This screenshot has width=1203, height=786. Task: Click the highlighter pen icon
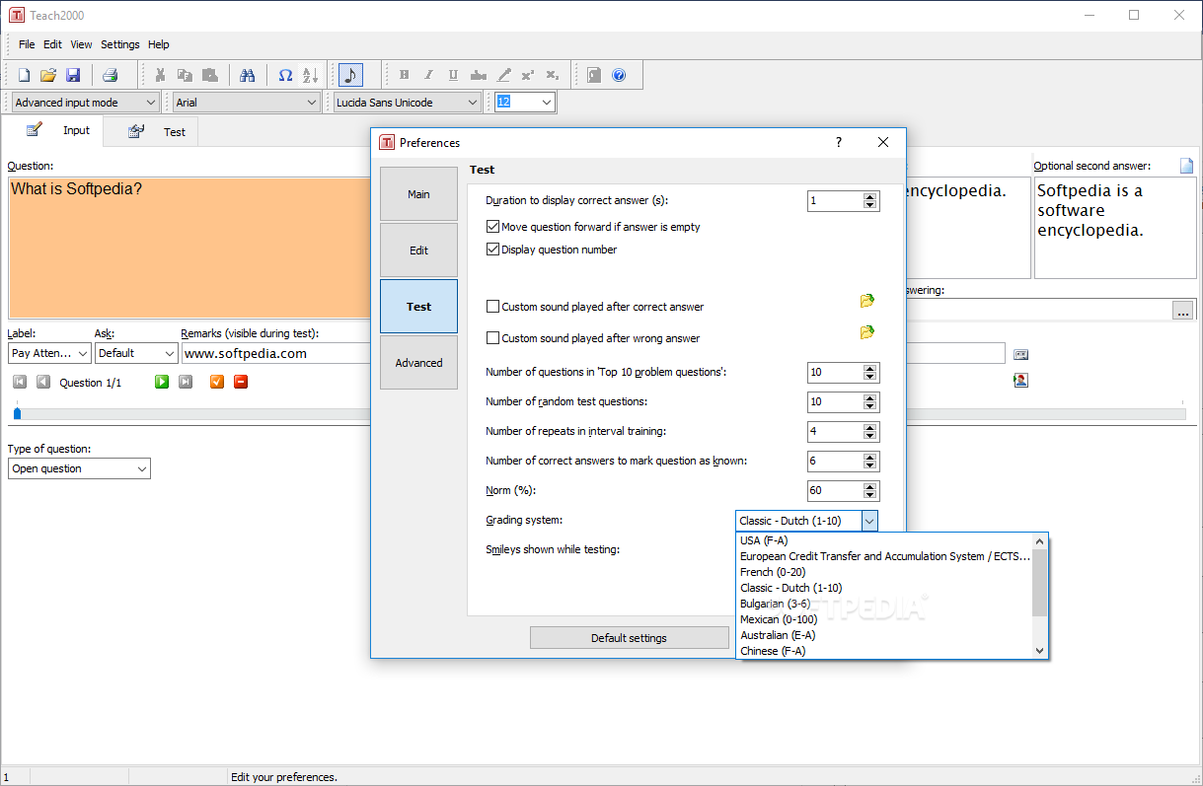[x=503, y=75]
